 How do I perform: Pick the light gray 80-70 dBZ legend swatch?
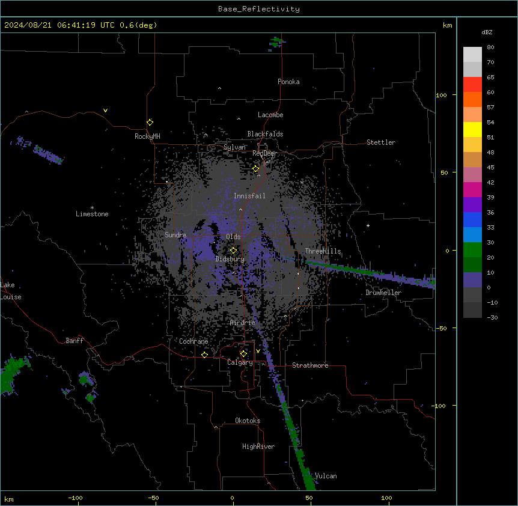tap(472, 55)
